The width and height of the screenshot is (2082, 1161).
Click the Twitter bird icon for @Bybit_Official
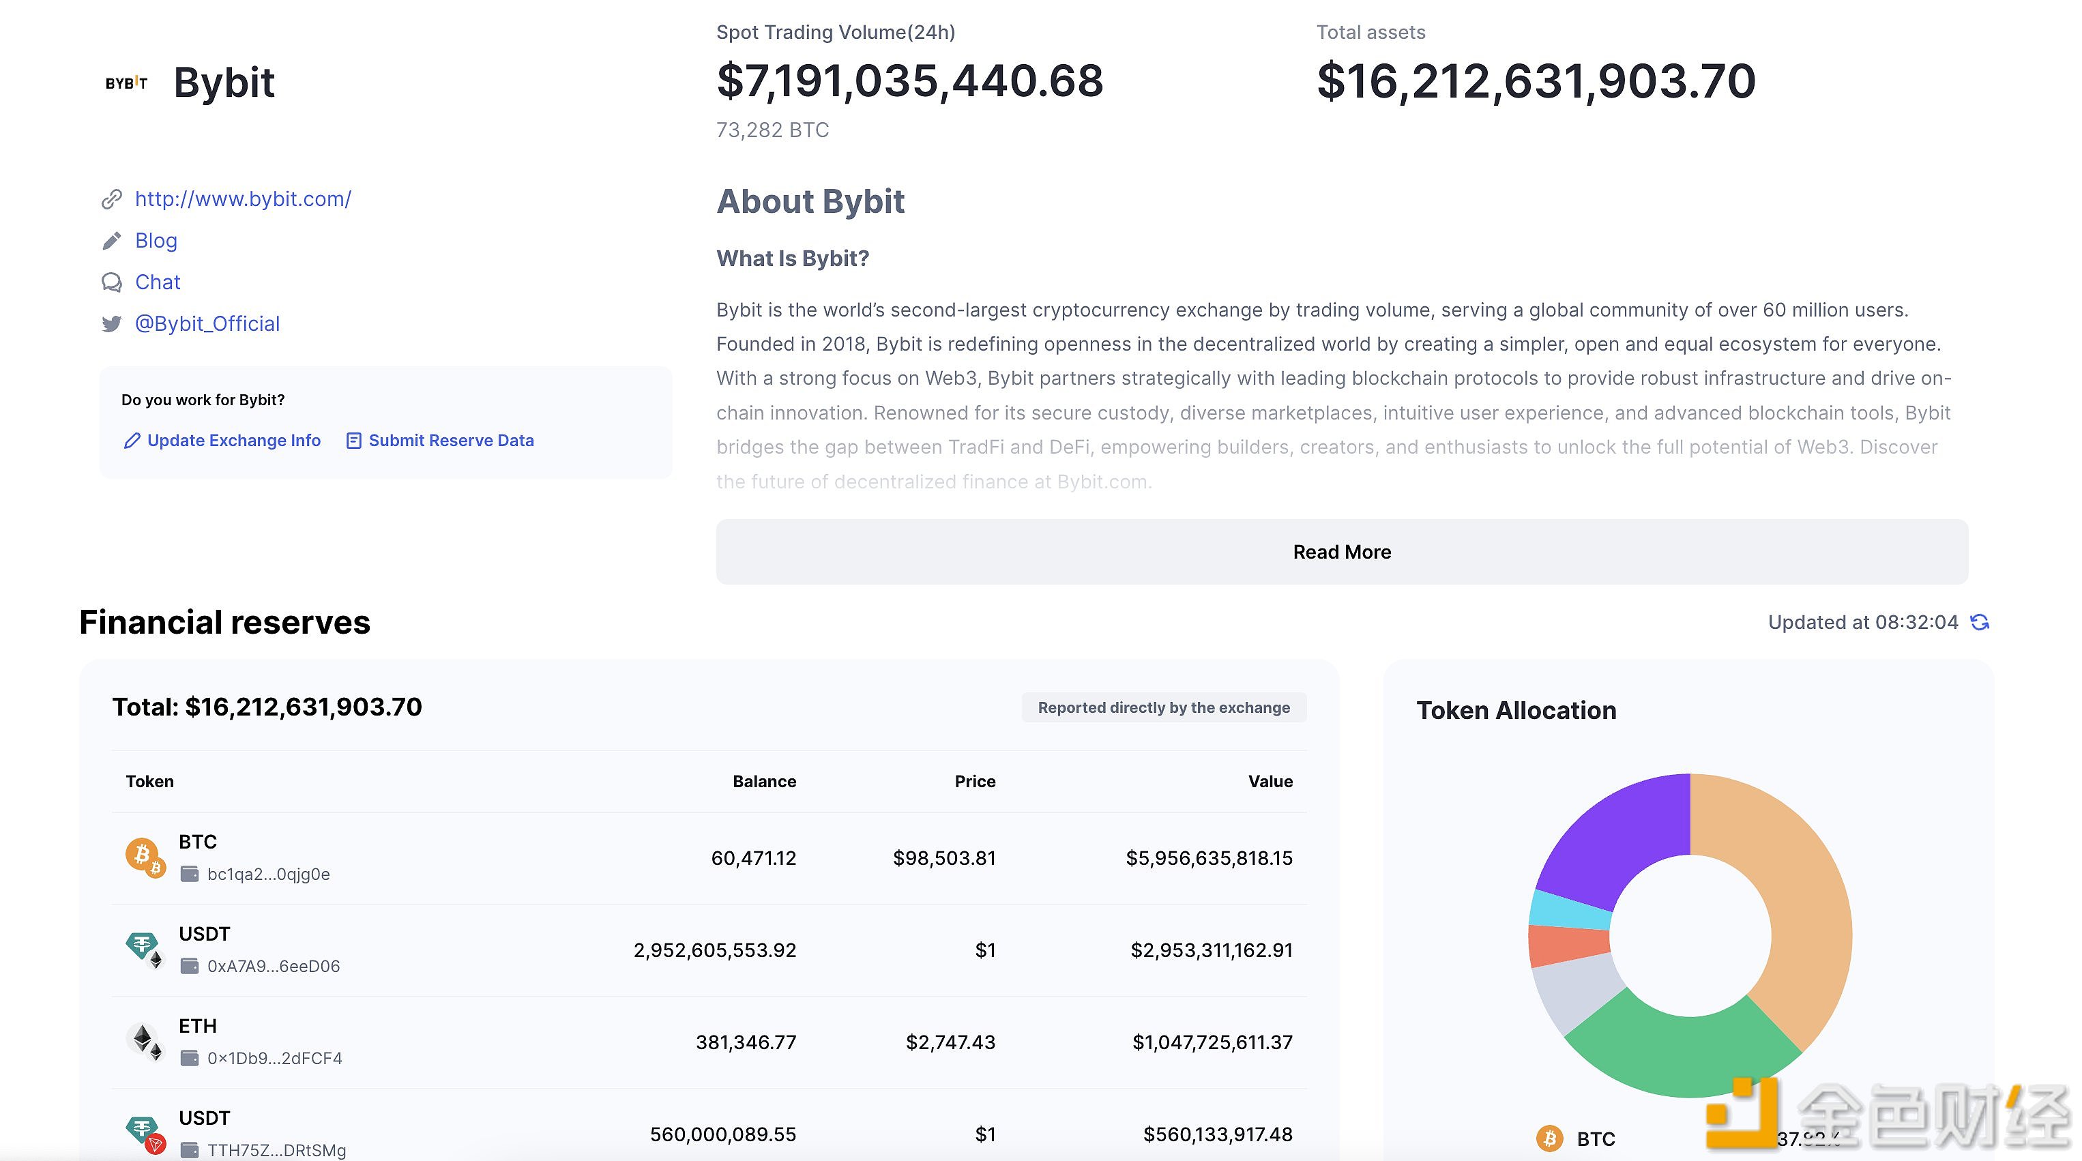[x=112, y=323]
